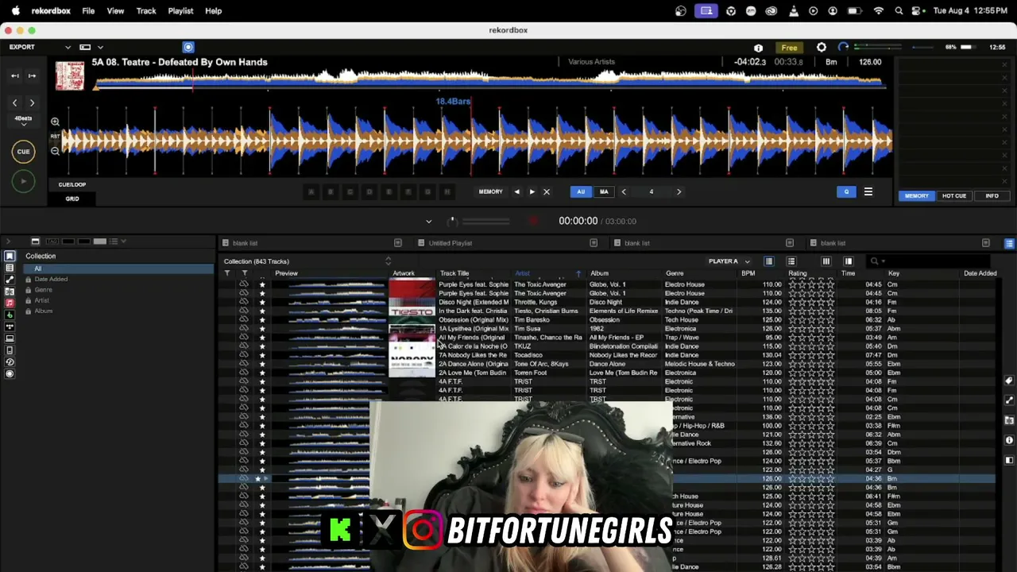
Task: Switch to the INFO tab
Action: [992, 195]
